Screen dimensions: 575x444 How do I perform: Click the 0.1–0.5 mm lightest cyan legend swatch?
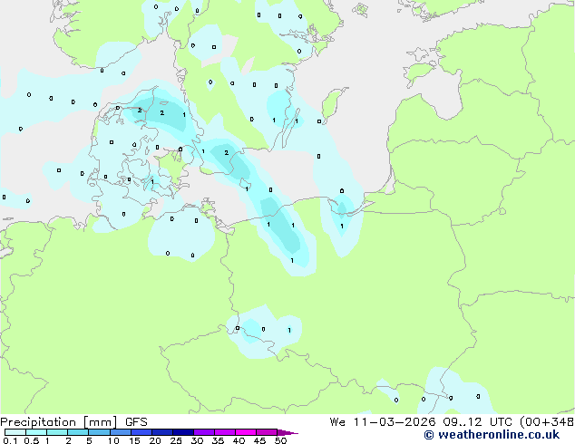15,432
